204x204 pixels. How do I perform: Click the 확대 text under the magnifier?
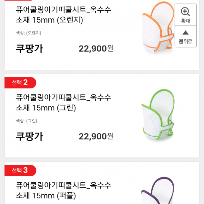(x=186, y=21)
